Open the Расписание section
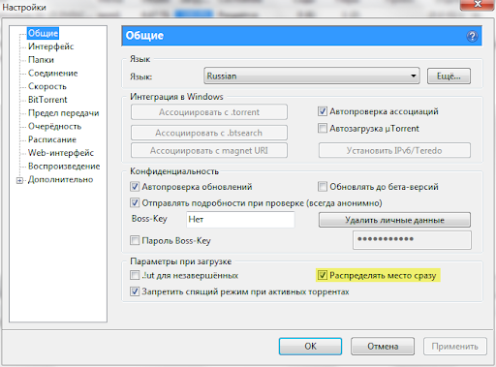 tap(52, 139)
